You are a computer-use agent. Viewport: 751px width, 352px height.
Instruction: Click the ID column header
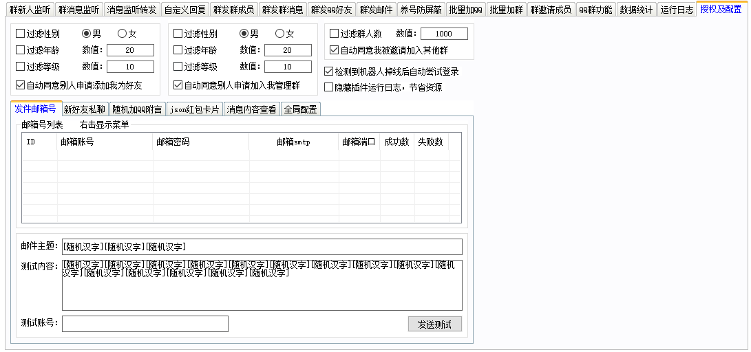[40, 142]
